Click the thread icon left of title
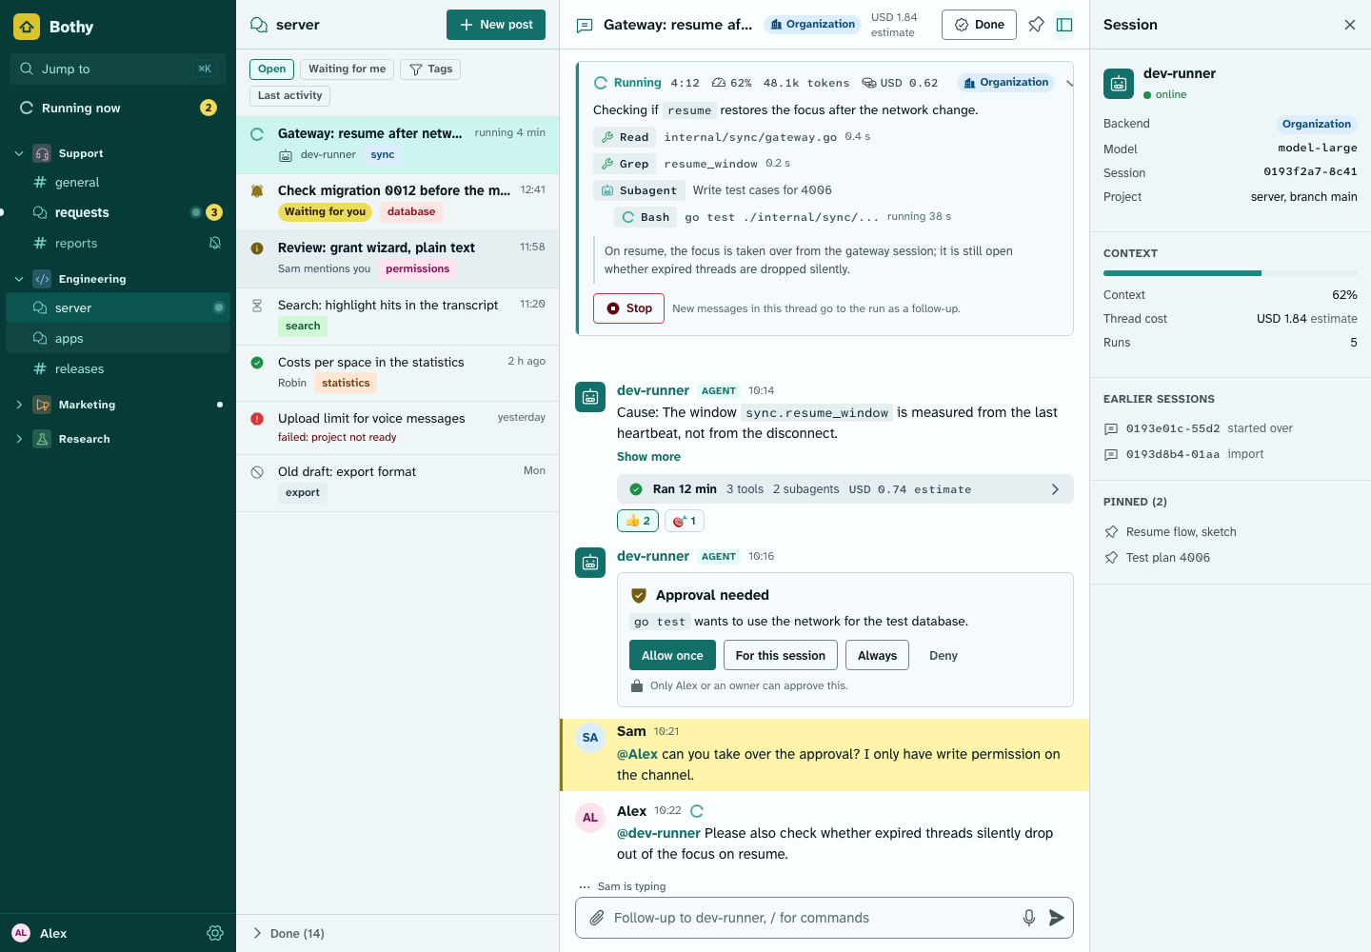Screen dimensions: 1371x952 (585, 26)
